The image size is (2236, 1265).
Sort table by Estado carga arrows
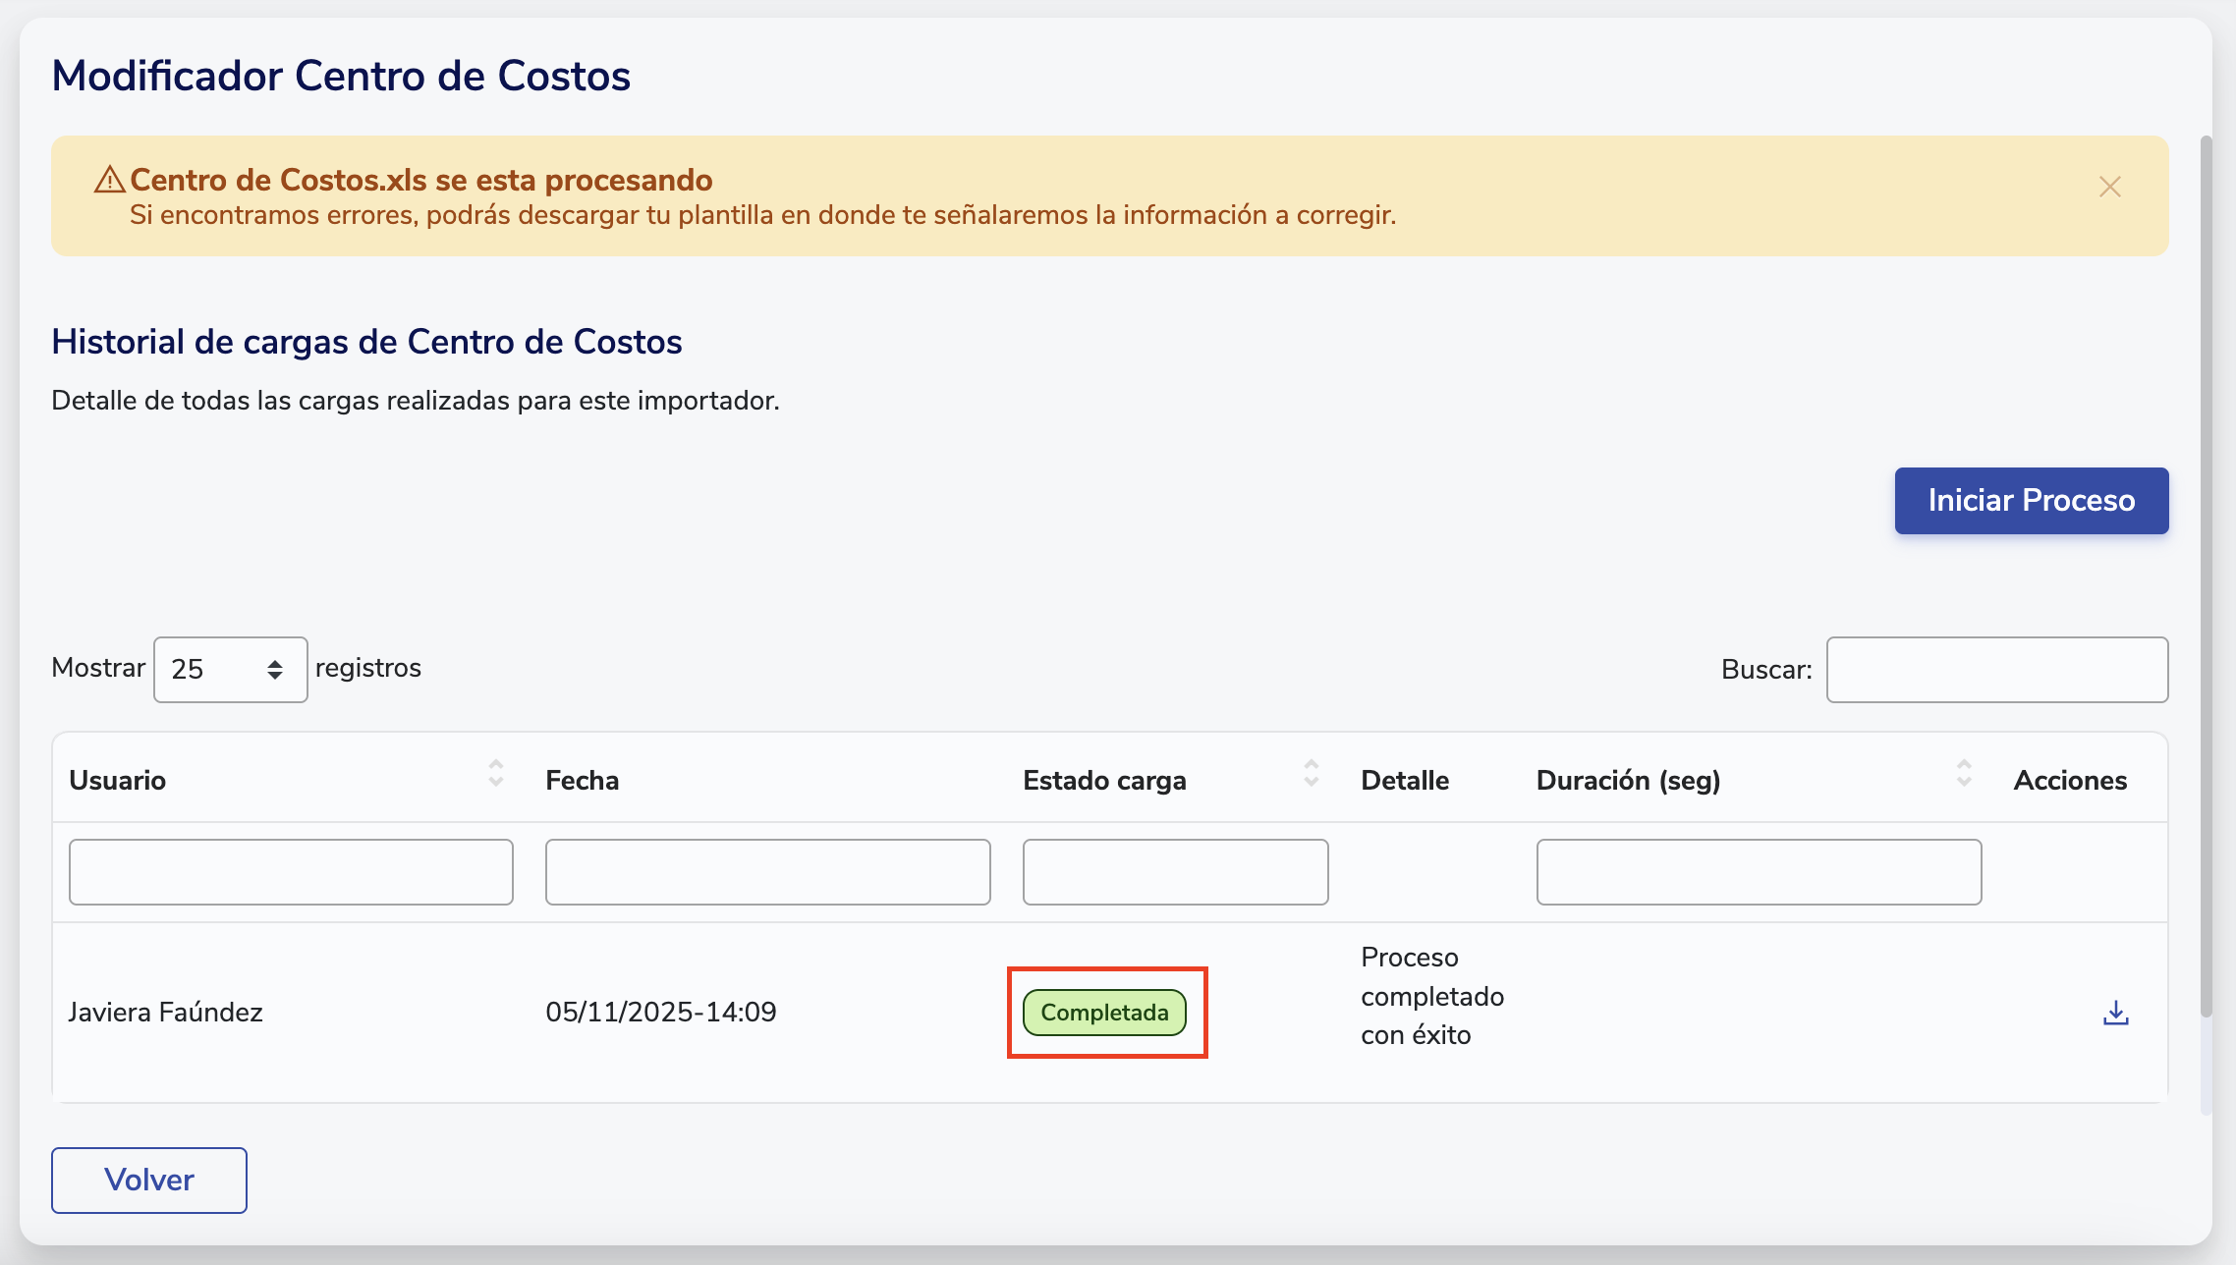[x=1311, y=774]
